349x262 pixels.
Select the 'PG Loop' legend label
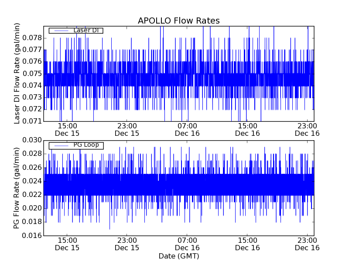tap(86, 145)
